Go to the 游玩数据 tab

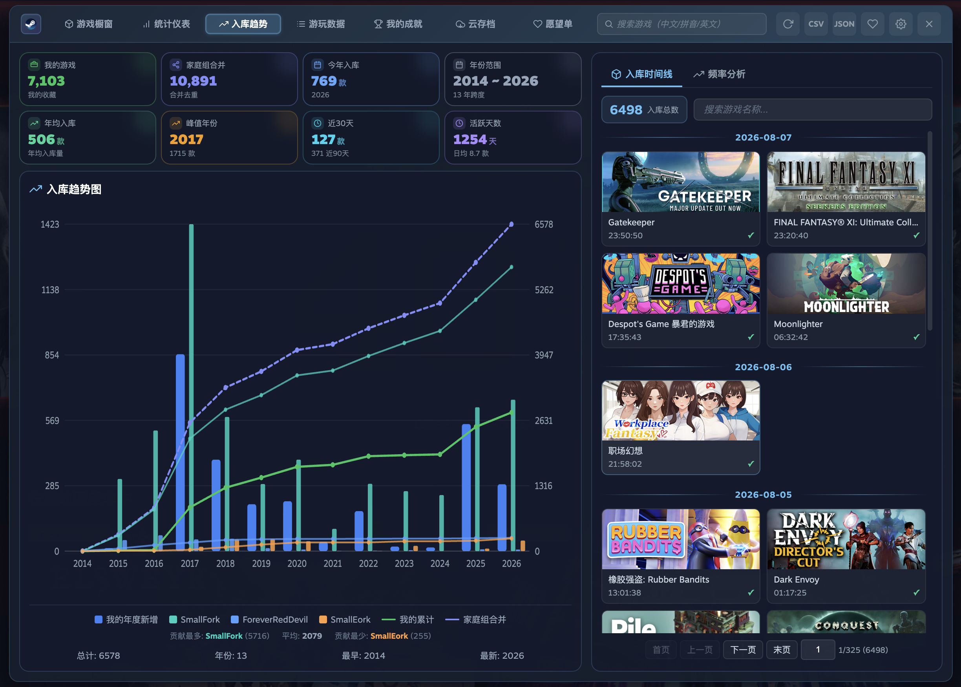coord(321,24)
